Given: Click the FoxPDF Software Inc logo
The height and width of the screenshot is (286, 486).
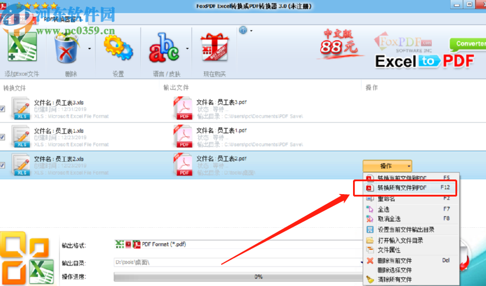Looking at the screenshot, I should tap(404, 42).
